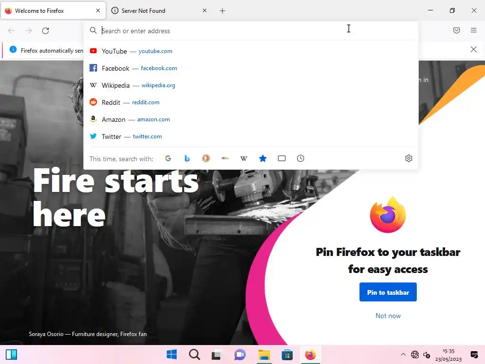Open File Explorer from taskbar
485x364 pixels.
[x=264, y=355]
